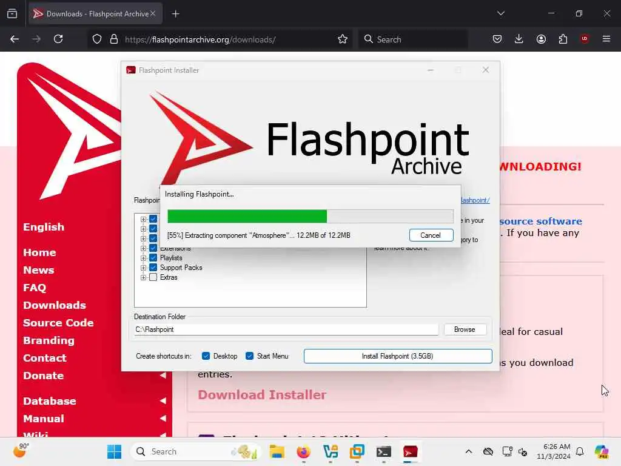Open FAQ in the website sidebar
The height and width of the screenshot is (466, 621).
(x=35, y=287)
